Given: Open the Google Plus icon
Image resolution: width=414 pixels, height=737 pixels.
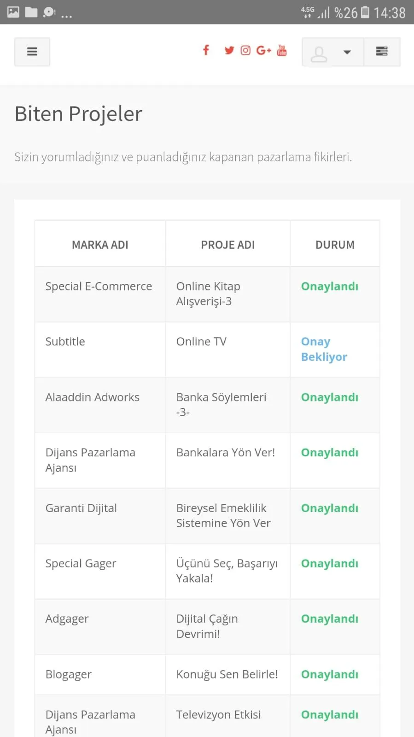Looking at the screenshot, I should pos(263,50).
